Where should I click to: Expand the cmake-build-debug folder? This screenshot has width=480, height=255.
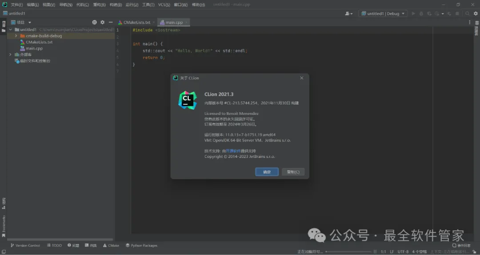16,36
